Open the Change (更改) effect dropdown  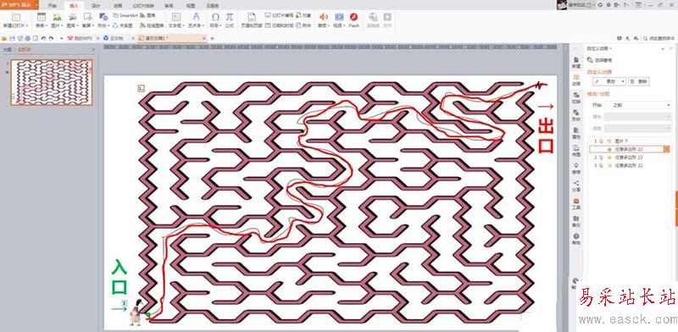pyautogui.click(x=609, y=81)
